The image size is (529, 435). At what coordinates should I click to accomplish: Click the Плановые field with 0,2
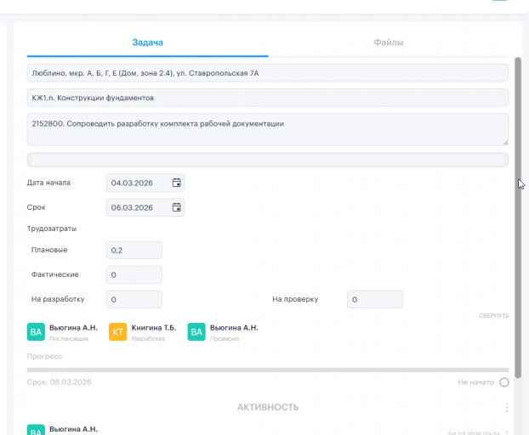click(134, 250)
